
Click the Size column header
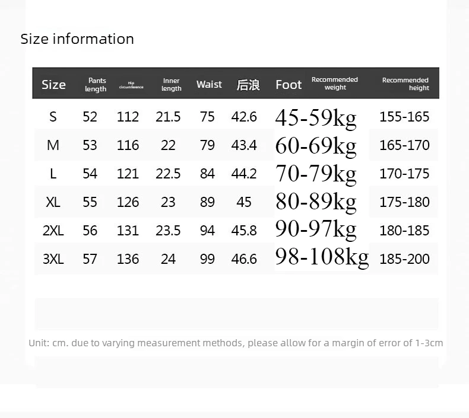coord(53,85)
